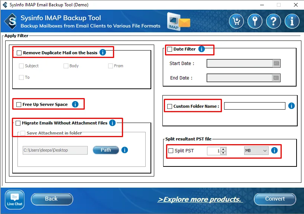Enable Migrate Emails Without Attachment Files checkbox
The image size is (304, 214).
pyautogui.click(x=18, y=123)
